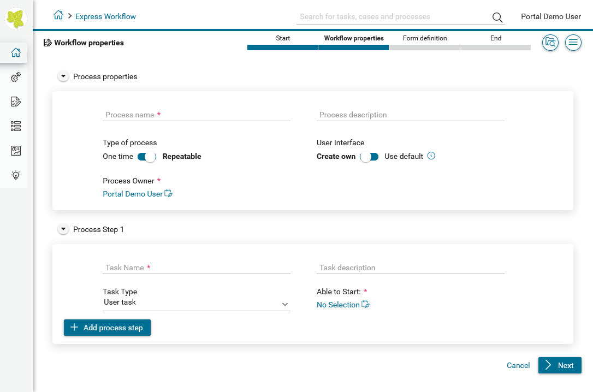Open the case list sidebar icon
Viewport: 593px width, 392px height.
16,126
